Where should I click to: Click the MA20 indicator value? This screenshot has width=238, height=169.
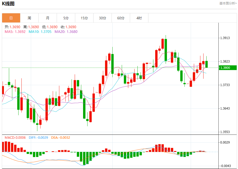click(x=66, y=32)
